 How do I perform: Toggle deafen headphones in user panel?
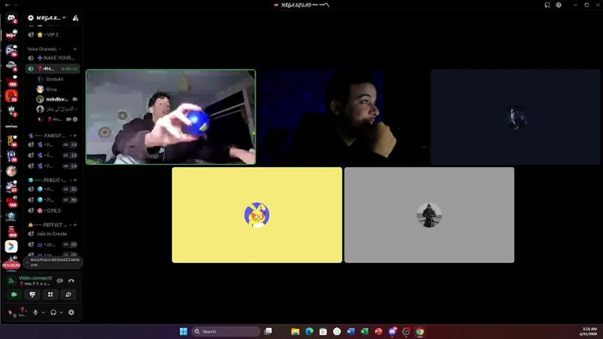(53, 312)
